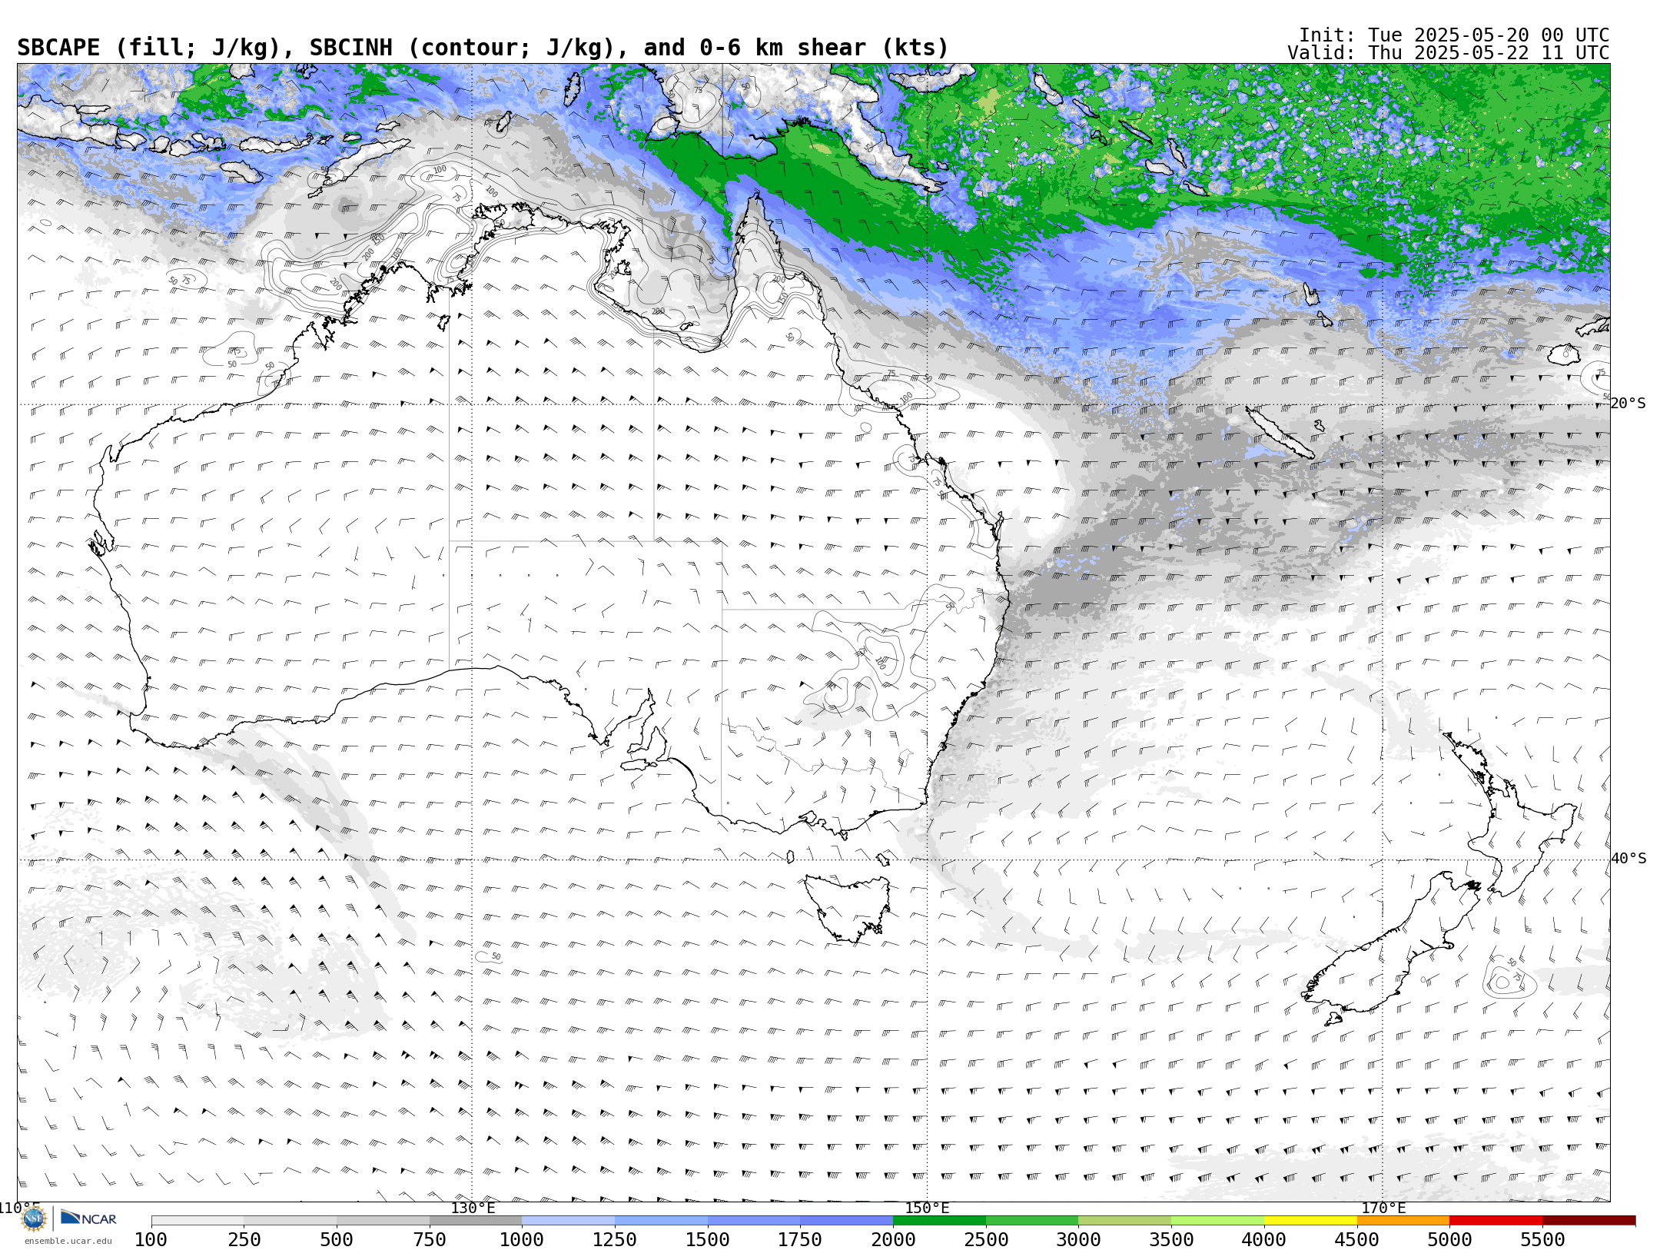
Task: Click the "150°E" longitude label
Action: tap(928, 1208)
